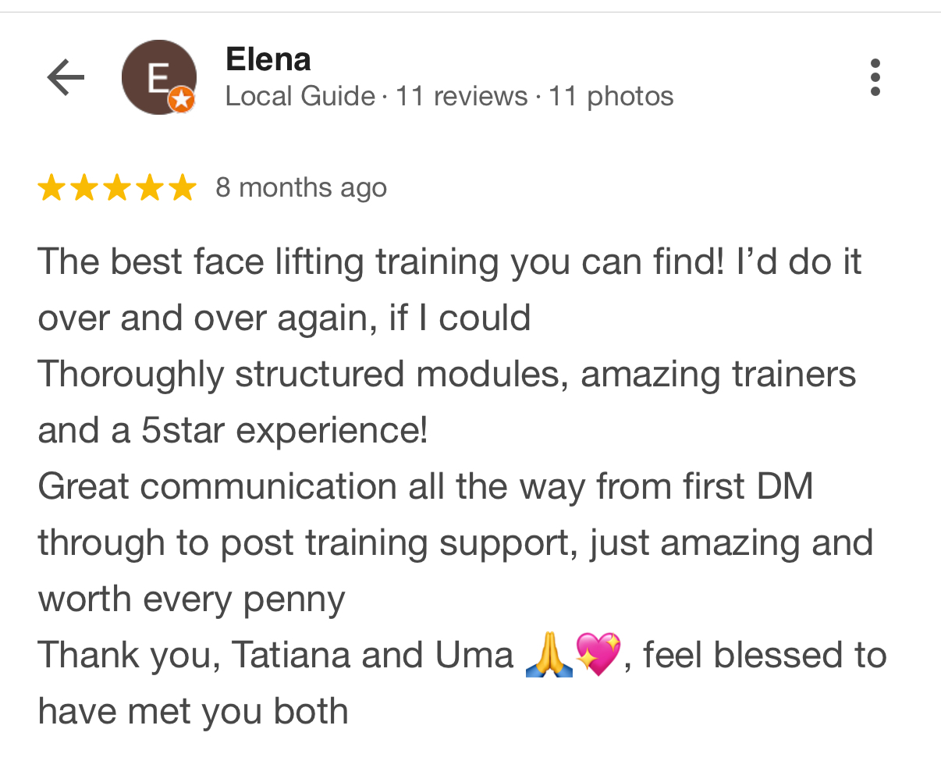Image resolution: width=941 pixels, height=761 pixels.
Task: Click the second rating star
Action: [84, 188]
